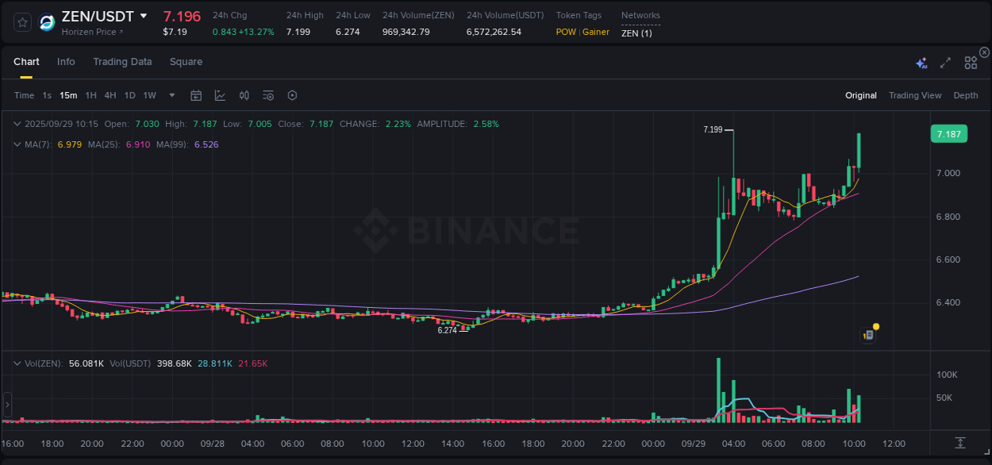Collapse the volume indicator panel
992x465 pixels.
(17, 363)
